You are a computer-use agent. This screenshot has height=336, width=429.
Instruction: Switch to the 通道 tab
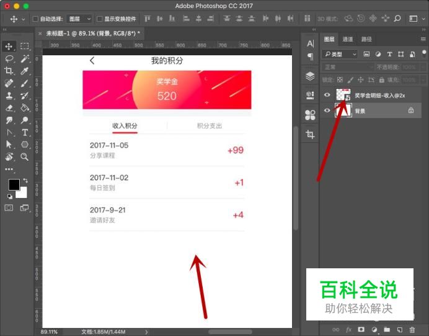point(347,39)
